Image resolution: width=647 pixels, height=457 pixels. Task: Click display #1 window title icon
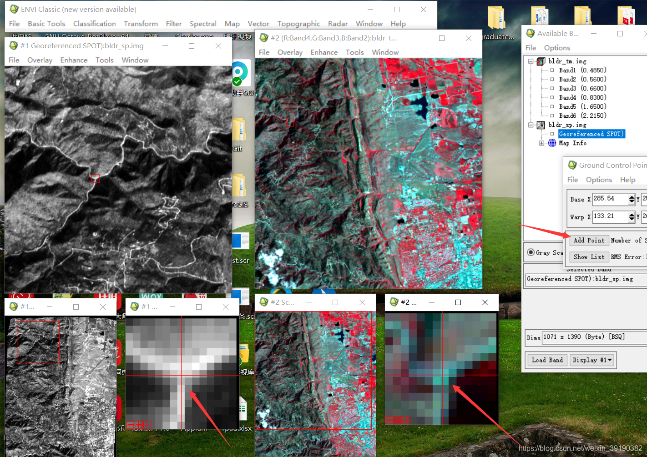pyautogui.click(x=14, y=45)
